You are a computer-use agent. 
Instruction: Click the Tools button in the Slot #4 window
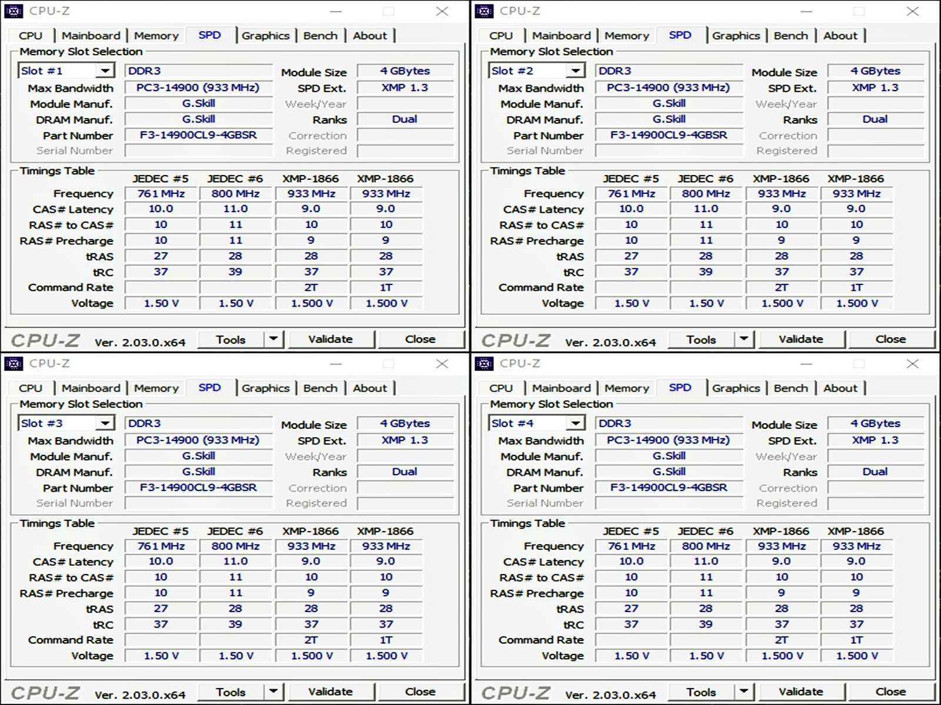click(x=701, y=691)
